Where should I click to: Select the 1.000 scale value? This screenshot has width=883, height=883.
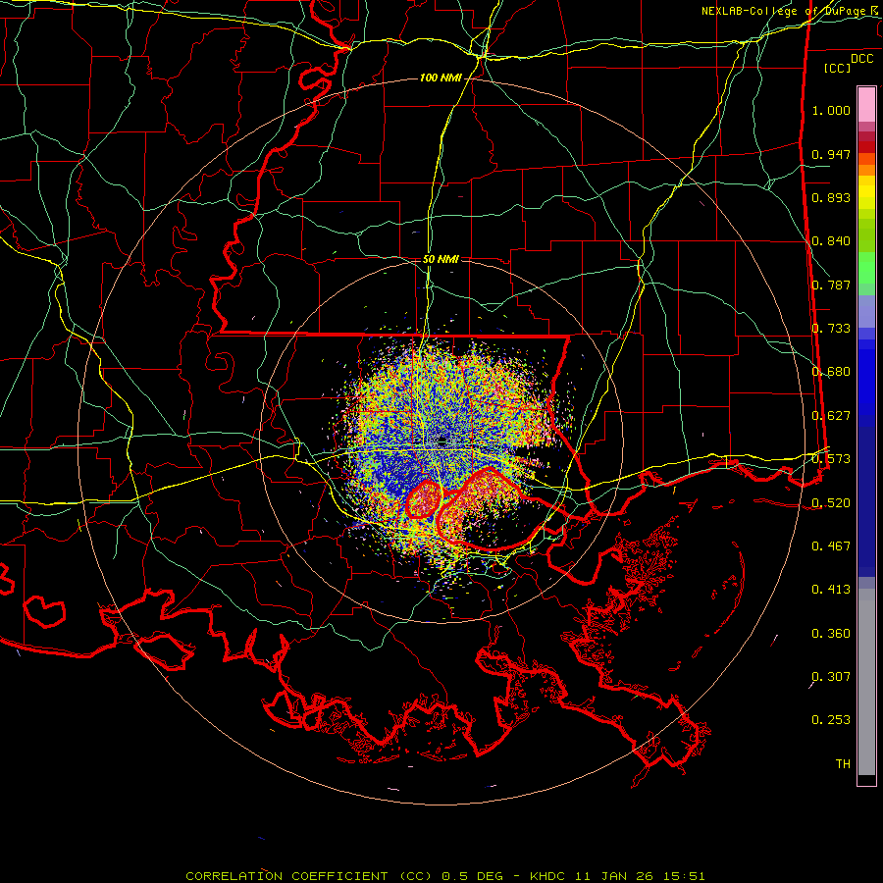tap(831, 110)
